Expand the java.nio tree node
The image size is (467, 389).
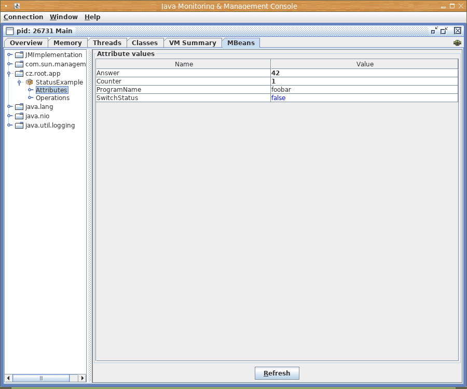[x=10, y=116]
